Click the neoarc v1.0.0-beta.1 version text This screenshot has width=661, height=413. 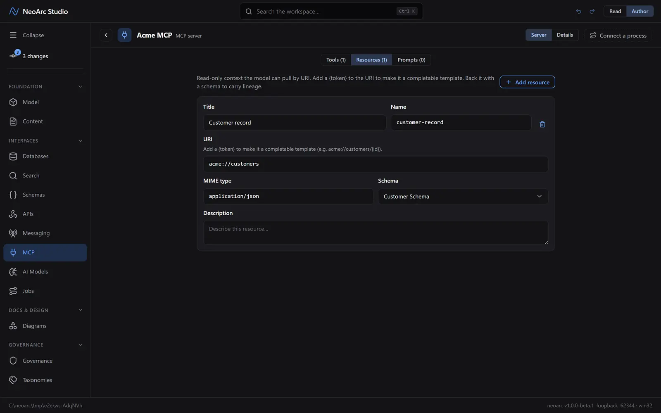click(570, 406)
